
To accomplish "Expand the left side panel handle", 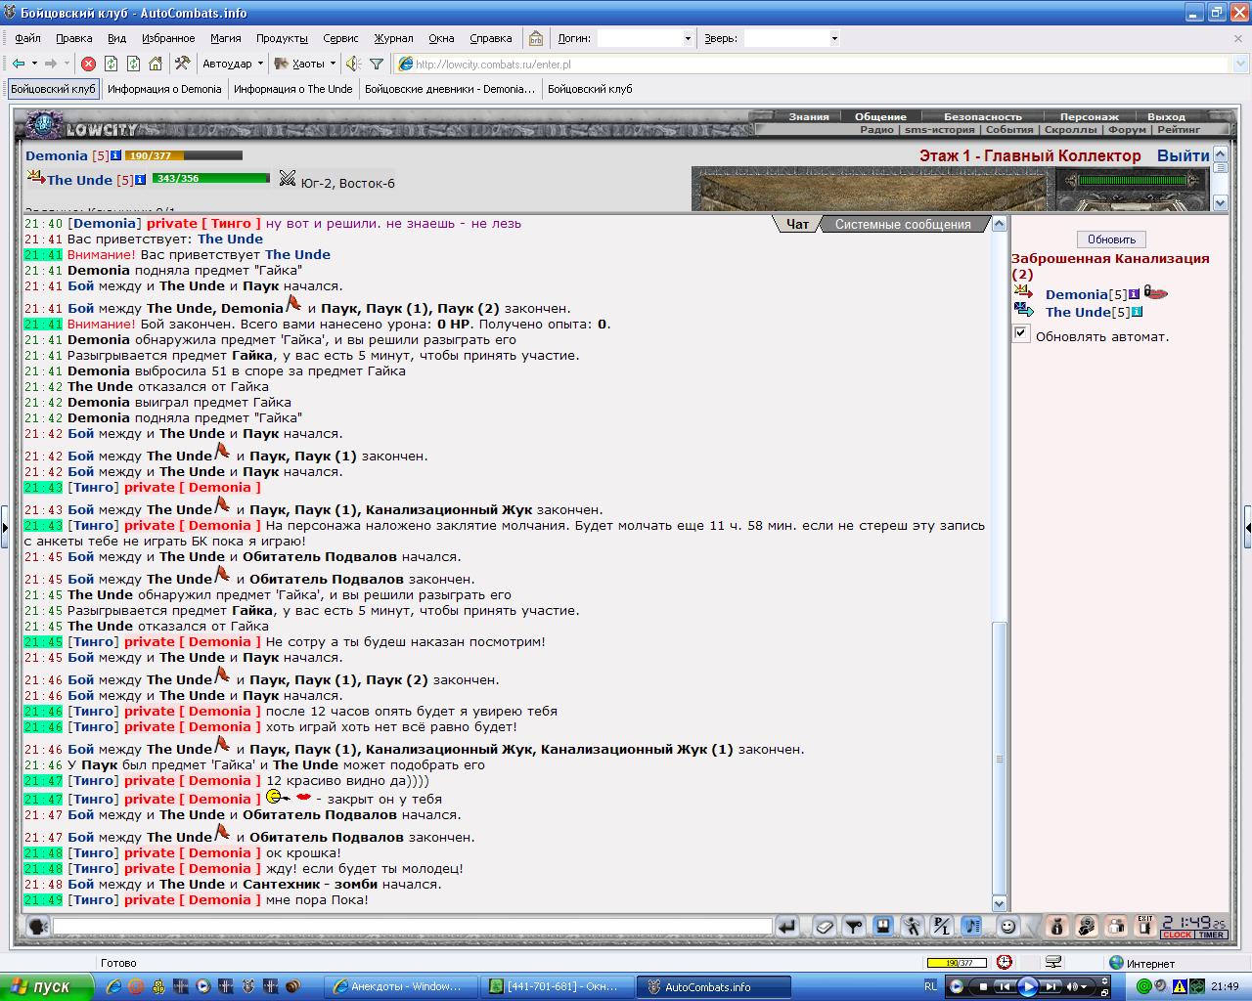I will click(x=4, y=527).
